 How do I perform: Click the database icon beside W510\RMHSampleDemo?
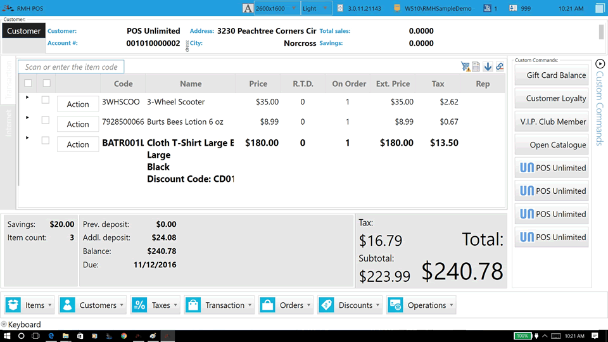coord(397,8)
